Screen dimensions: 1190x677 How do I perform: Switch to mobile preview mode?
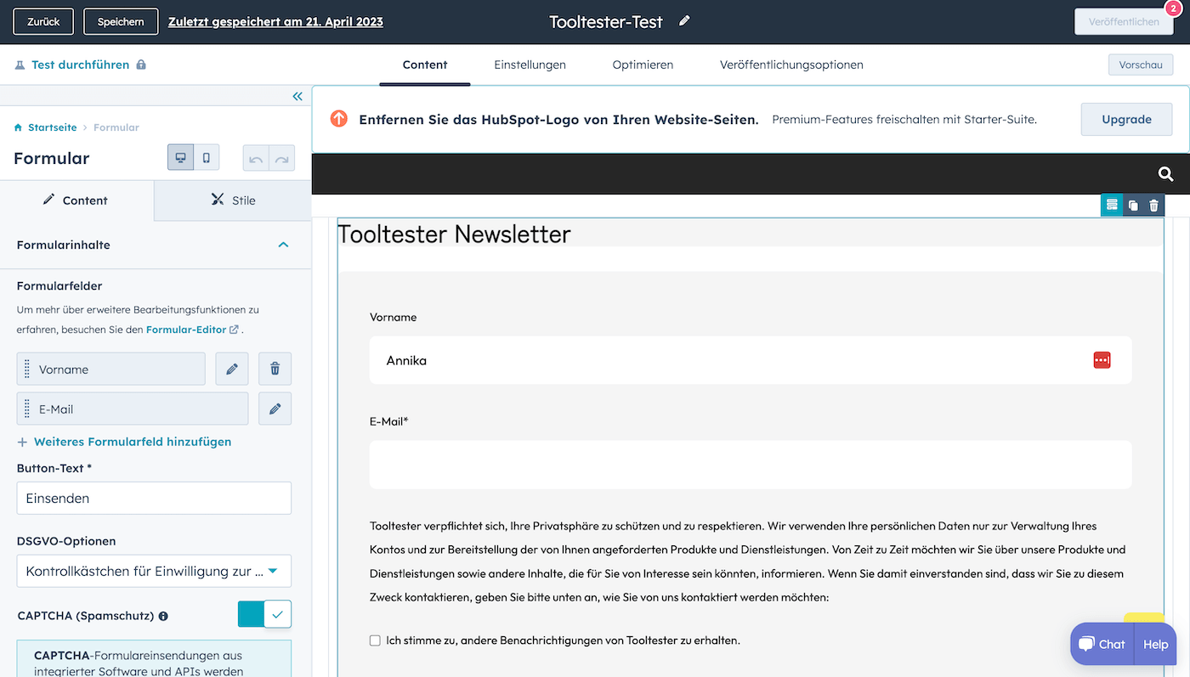tap(207, 158)
